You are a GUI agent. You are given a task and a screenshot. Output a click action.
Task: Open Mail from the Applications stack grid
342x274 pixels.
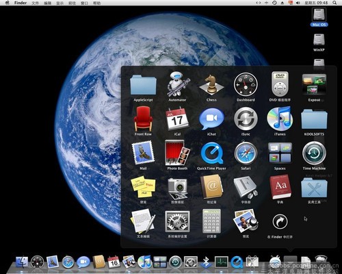143,153
